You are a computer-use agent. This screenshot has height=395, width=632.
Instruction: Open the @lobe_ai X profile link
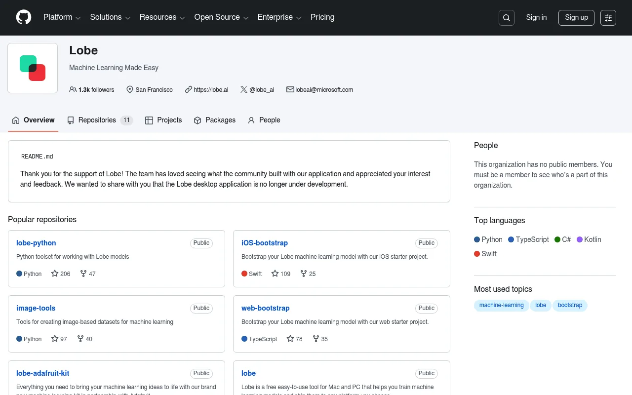click(262, 89)
